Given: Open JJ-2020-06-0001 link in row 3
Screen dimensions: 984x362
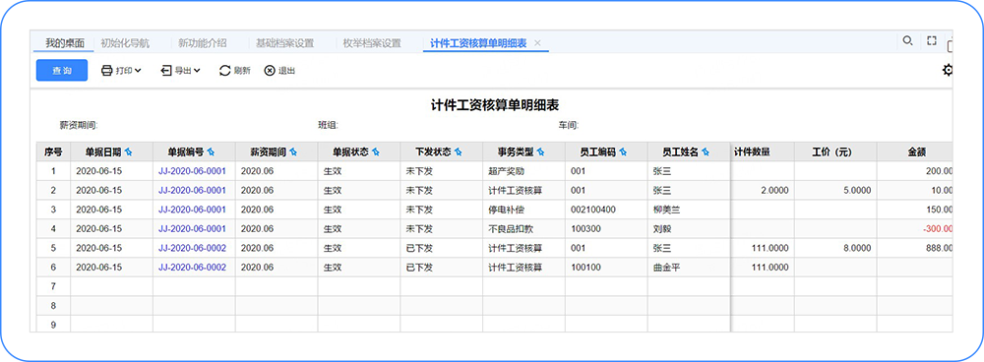Looking at the screenshot, I should (192, 210).
